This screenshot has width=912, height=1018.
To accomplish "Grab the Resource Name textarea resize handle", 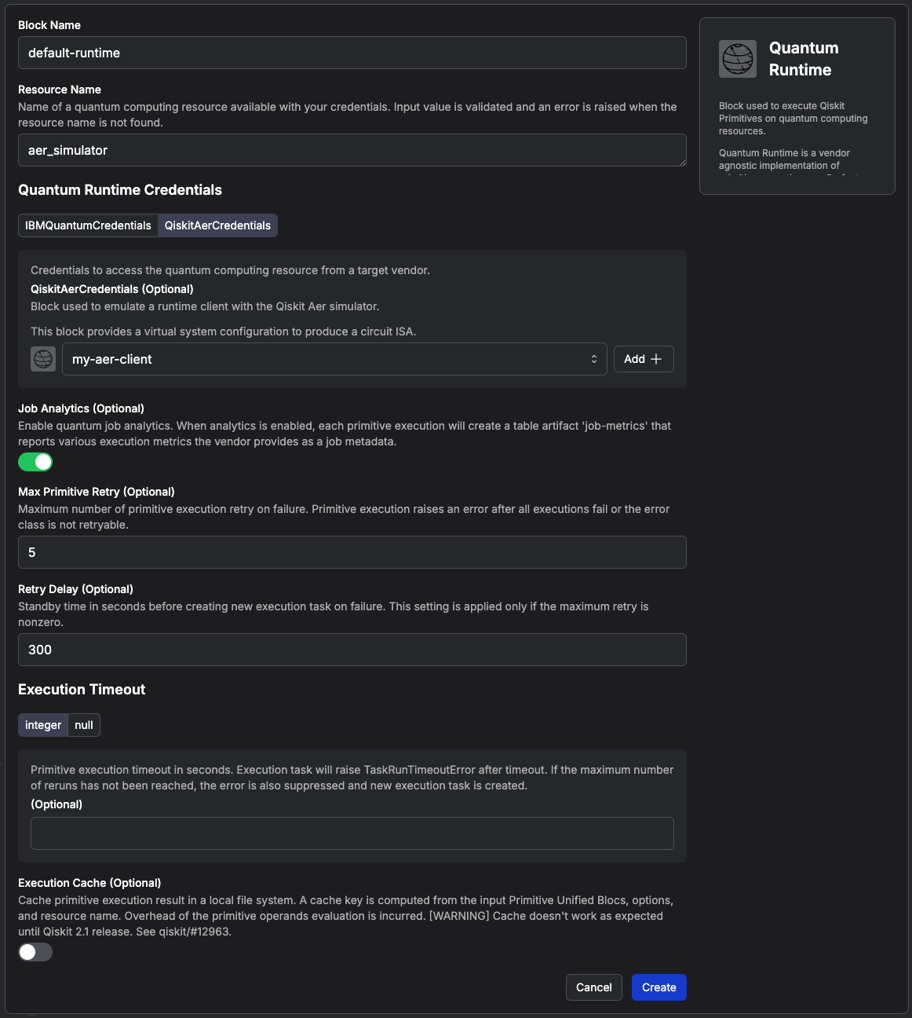I will point(683,163).
